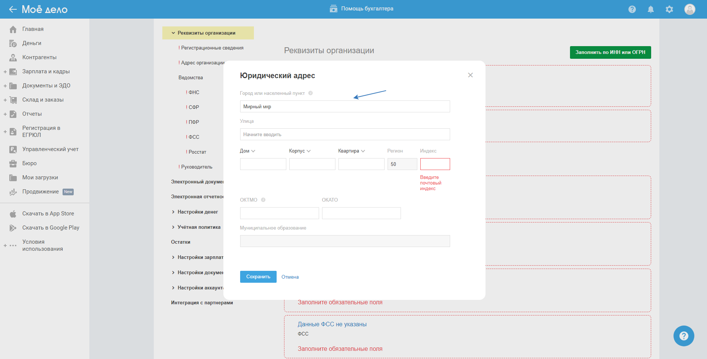Expand the Настройки денег section
Viewport: 707px width, 359px height.
click(x=197, y=212)
